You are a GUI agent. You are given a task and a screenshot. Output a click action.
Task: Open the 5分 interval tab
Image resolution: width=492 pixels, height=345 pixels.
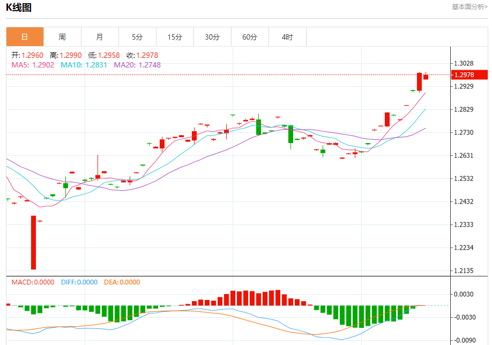[137, 36]
